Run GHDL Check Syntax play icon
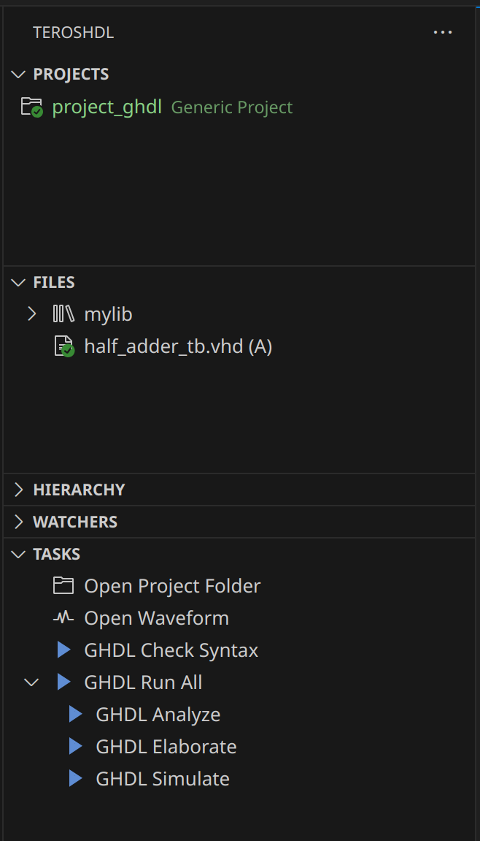The width and height of the screenshot is (480, 841). [x=64, y=650]
